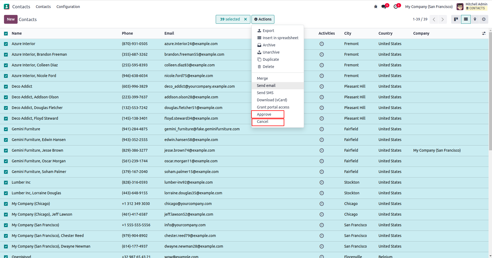Click activity clock for Colleen Diaz row

coord(322,65)
